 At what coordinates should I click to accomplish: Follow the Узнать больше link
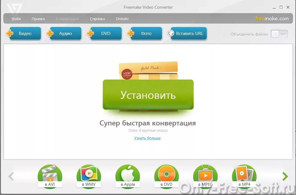coord(147,138)
